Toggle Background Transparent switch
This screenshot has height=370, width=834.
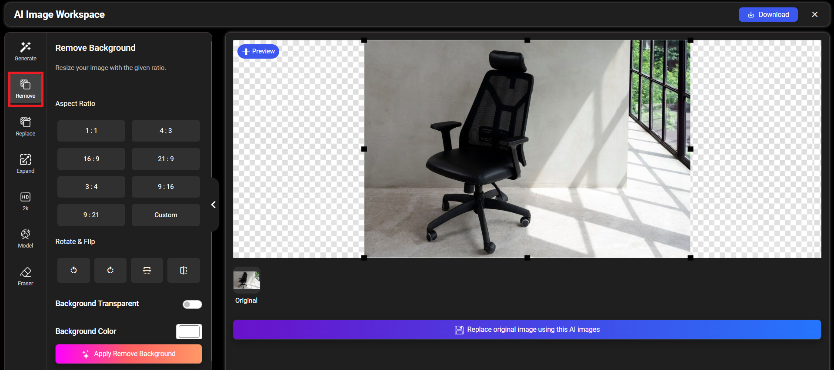[192, 304]
